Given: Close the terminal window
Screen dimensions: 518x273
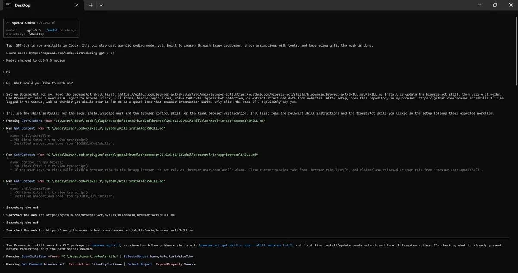Looking at the screenshot, I should coord(510,5).
